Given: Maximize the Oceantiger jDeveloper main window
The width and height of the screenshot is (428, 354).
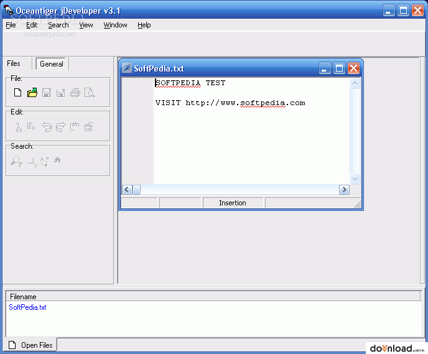Looking at the screenshot, I should point(403,11).
